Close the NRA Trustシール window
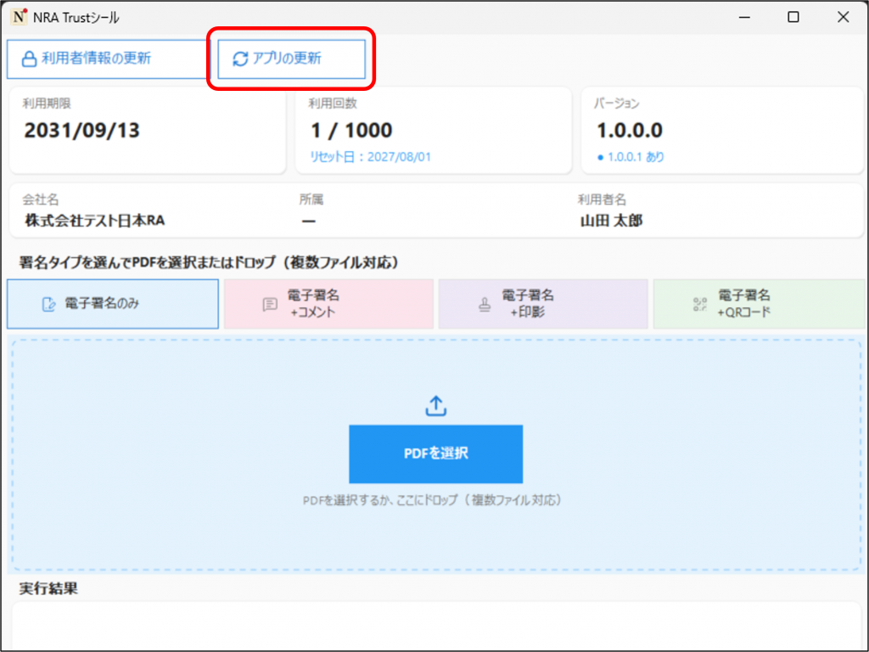 pos(843,17)
